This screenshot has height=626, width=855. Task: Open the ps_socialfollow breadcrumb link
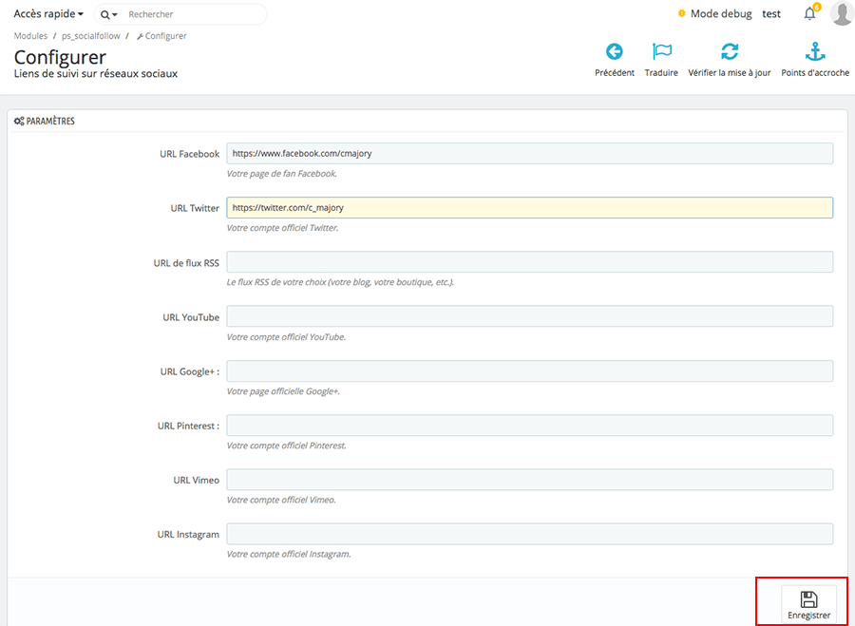(90, 36)
